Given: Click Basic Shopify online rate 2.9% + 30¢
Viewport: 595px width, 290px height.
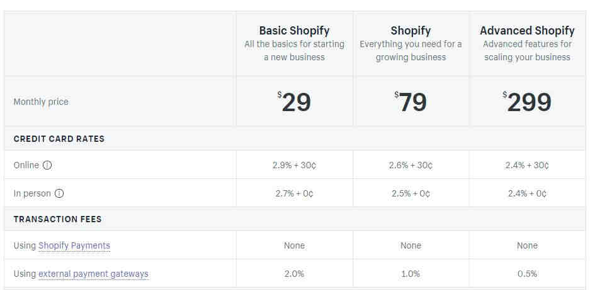Looking at the screenshot, I should coord(294,165).
